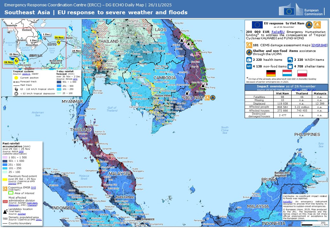Click the MYANMAR country label
This screenshot has width=330, height=228.
click(x=72, y=101)
